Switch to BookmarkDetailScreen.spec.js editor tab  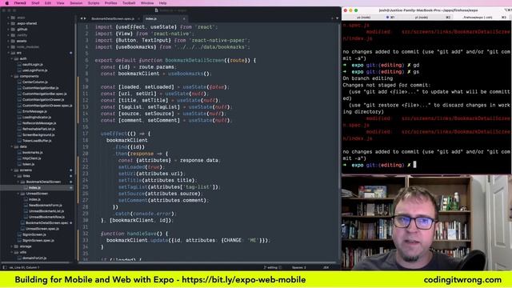click(x=113, y=18)
